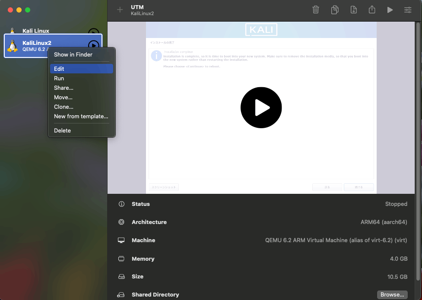Click the move document icon in toolbar

point(354,9)
